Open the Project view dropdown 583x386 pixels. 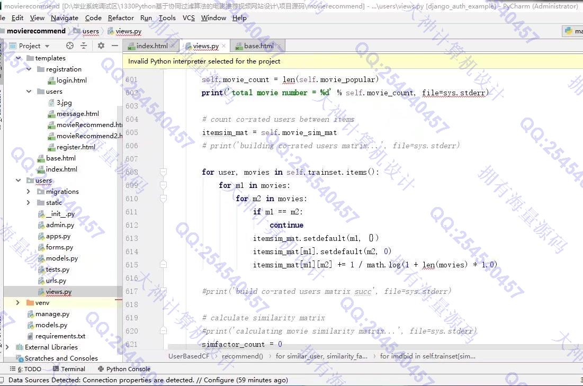(x=47, y=46)
